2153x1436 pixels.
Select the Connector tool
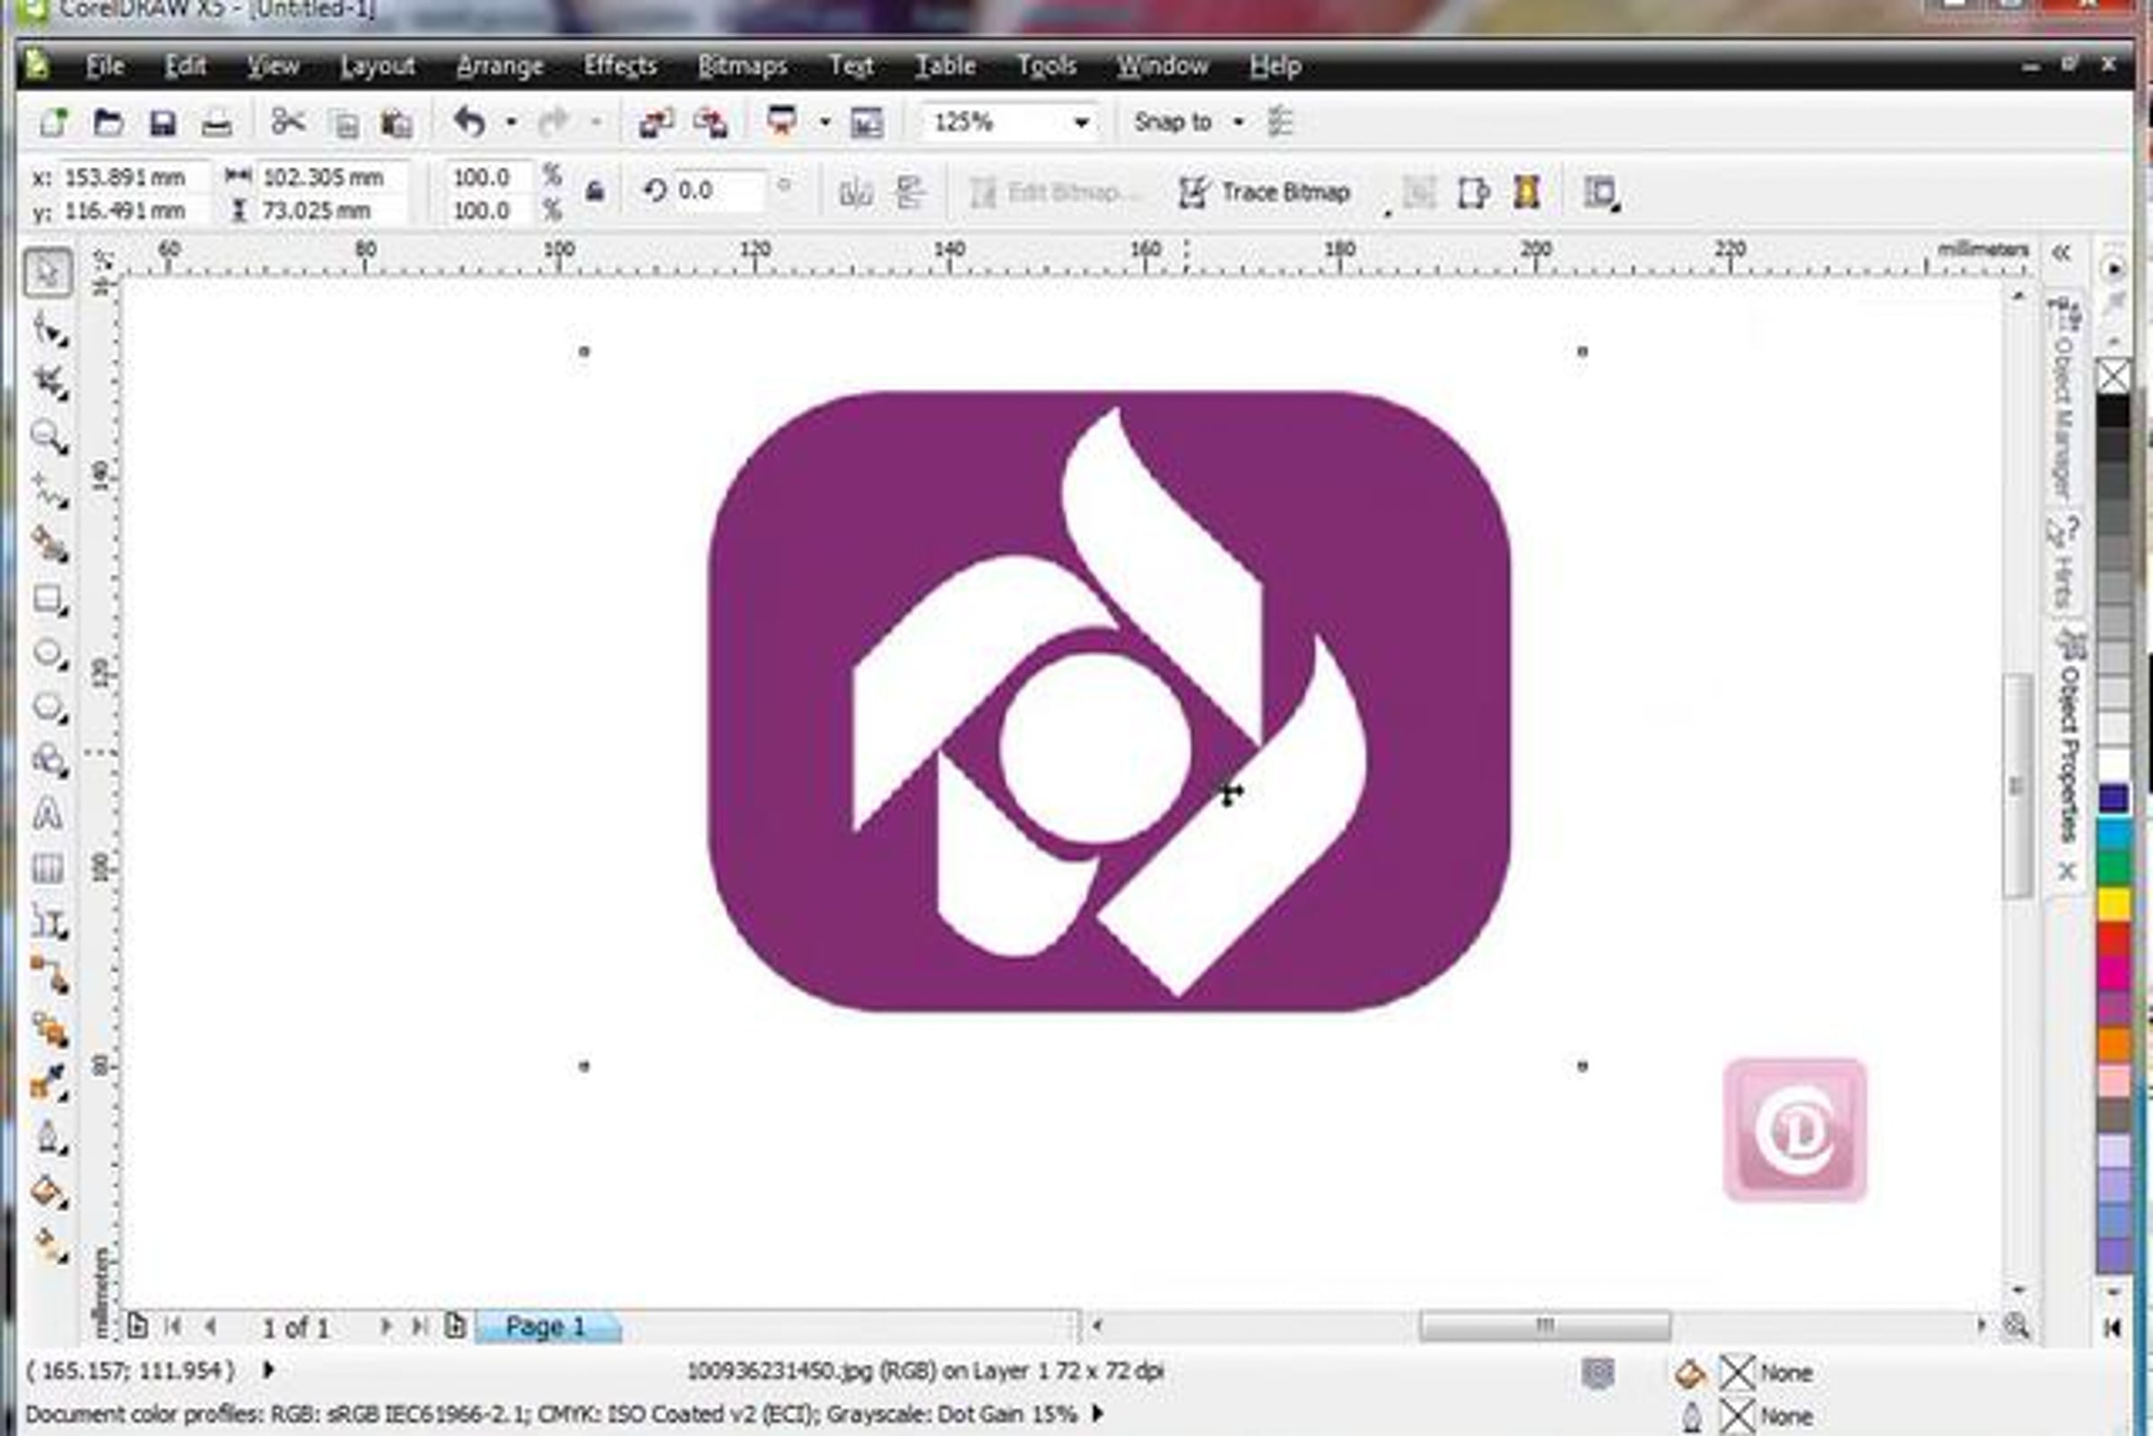point(48,974)
